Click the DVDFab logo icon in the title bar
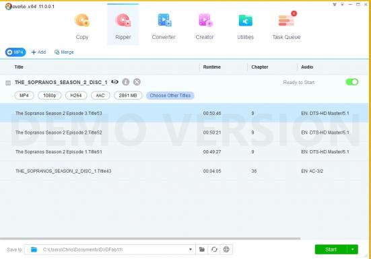 9,6
